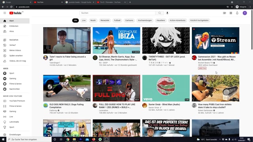Click the 'Jetzt live' badge
The height and width of the screenshot is (142, 253).
(x=202, y=68)
